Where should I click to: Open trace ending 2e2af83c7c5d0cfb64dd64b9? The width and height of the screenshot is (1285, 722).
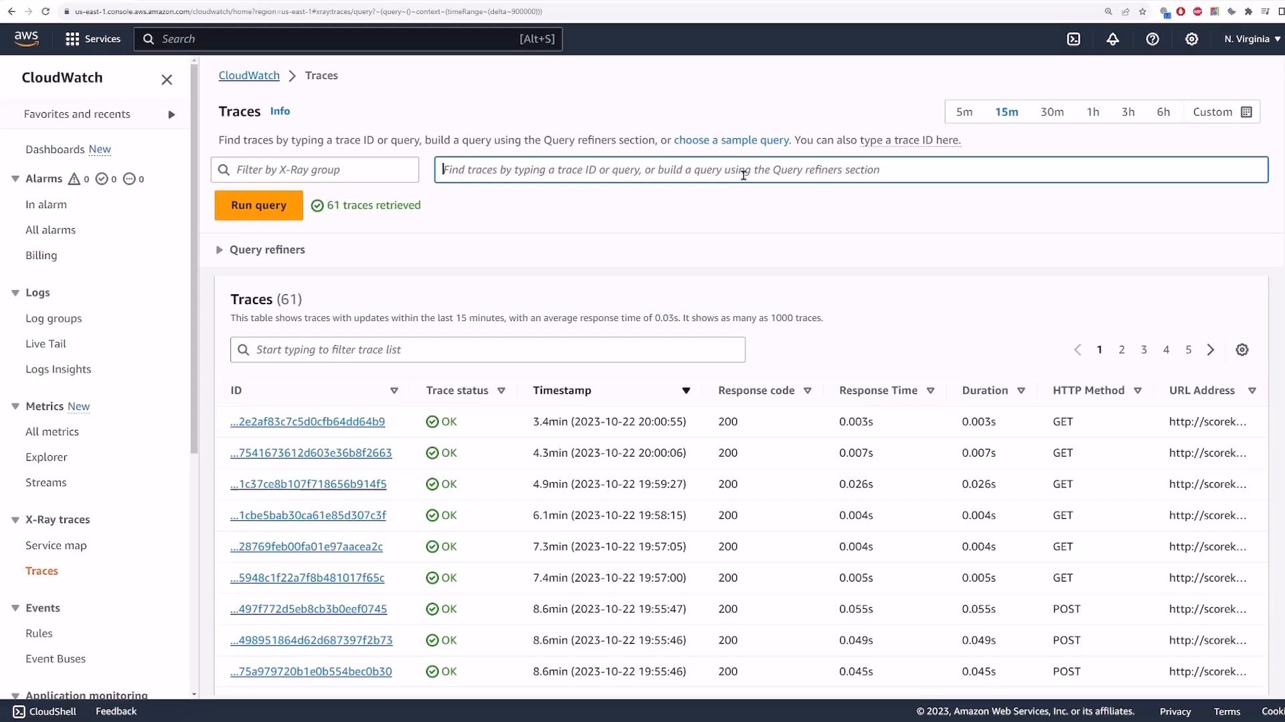tap(307, 422)
